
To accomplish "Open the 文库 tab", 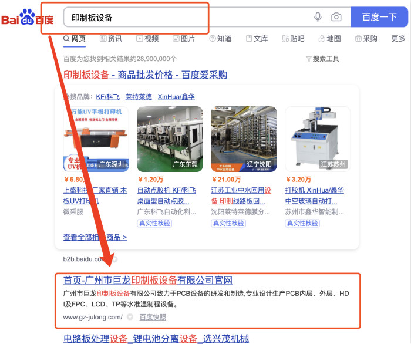I will [x=257, y=39].
